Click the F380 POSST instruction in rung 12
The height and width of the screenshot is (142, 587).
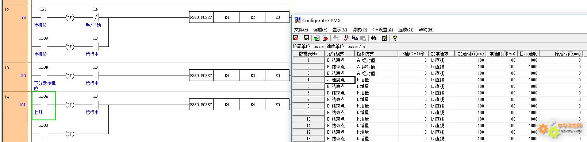pyautogui.click(x=201, y=17)
